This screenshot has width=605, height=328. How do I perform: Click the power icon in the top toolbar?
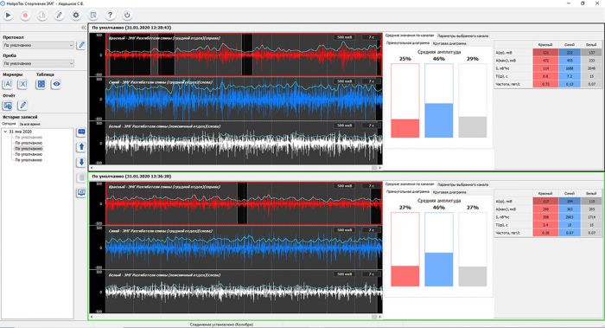(x=127, y=15)
